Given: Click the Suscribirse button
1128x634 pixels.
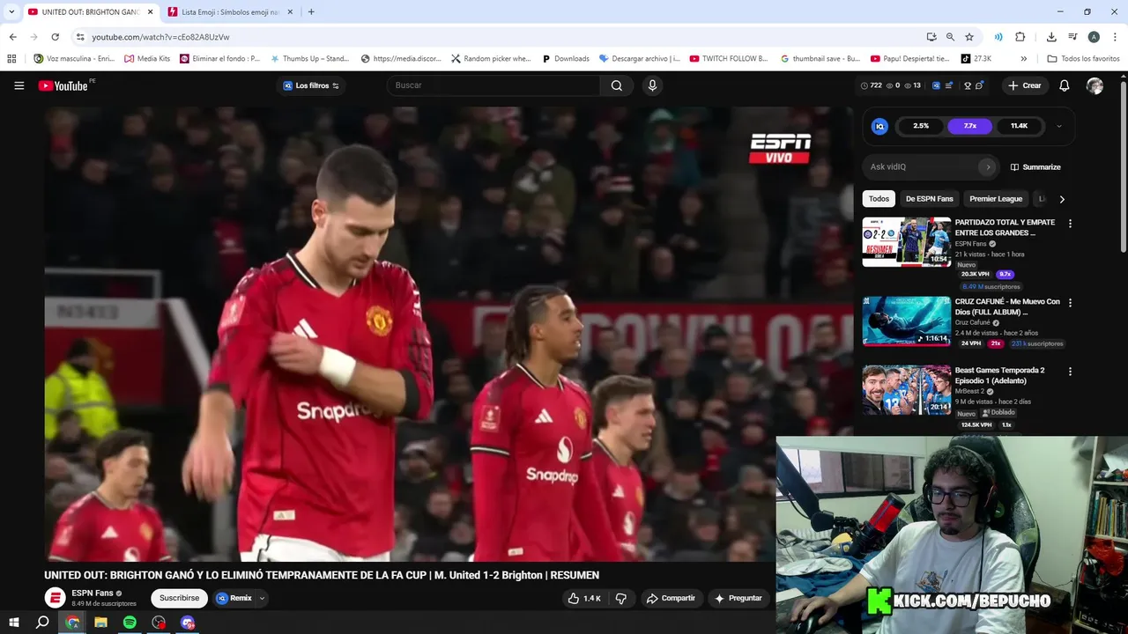Looking at the screenshot, I should [179, 598].
